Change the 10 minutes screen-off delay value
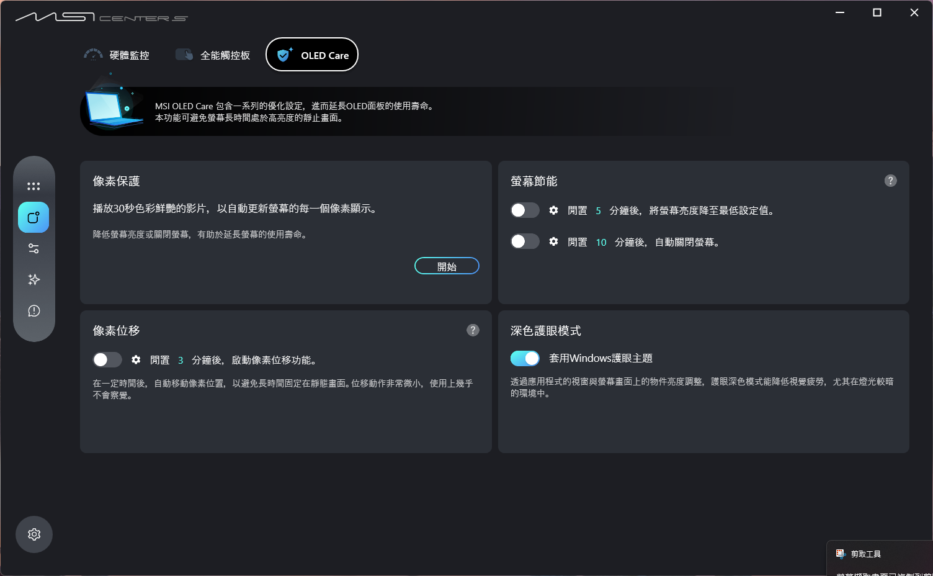Screen dimensions: 933x576 click(x=600, y=242)
